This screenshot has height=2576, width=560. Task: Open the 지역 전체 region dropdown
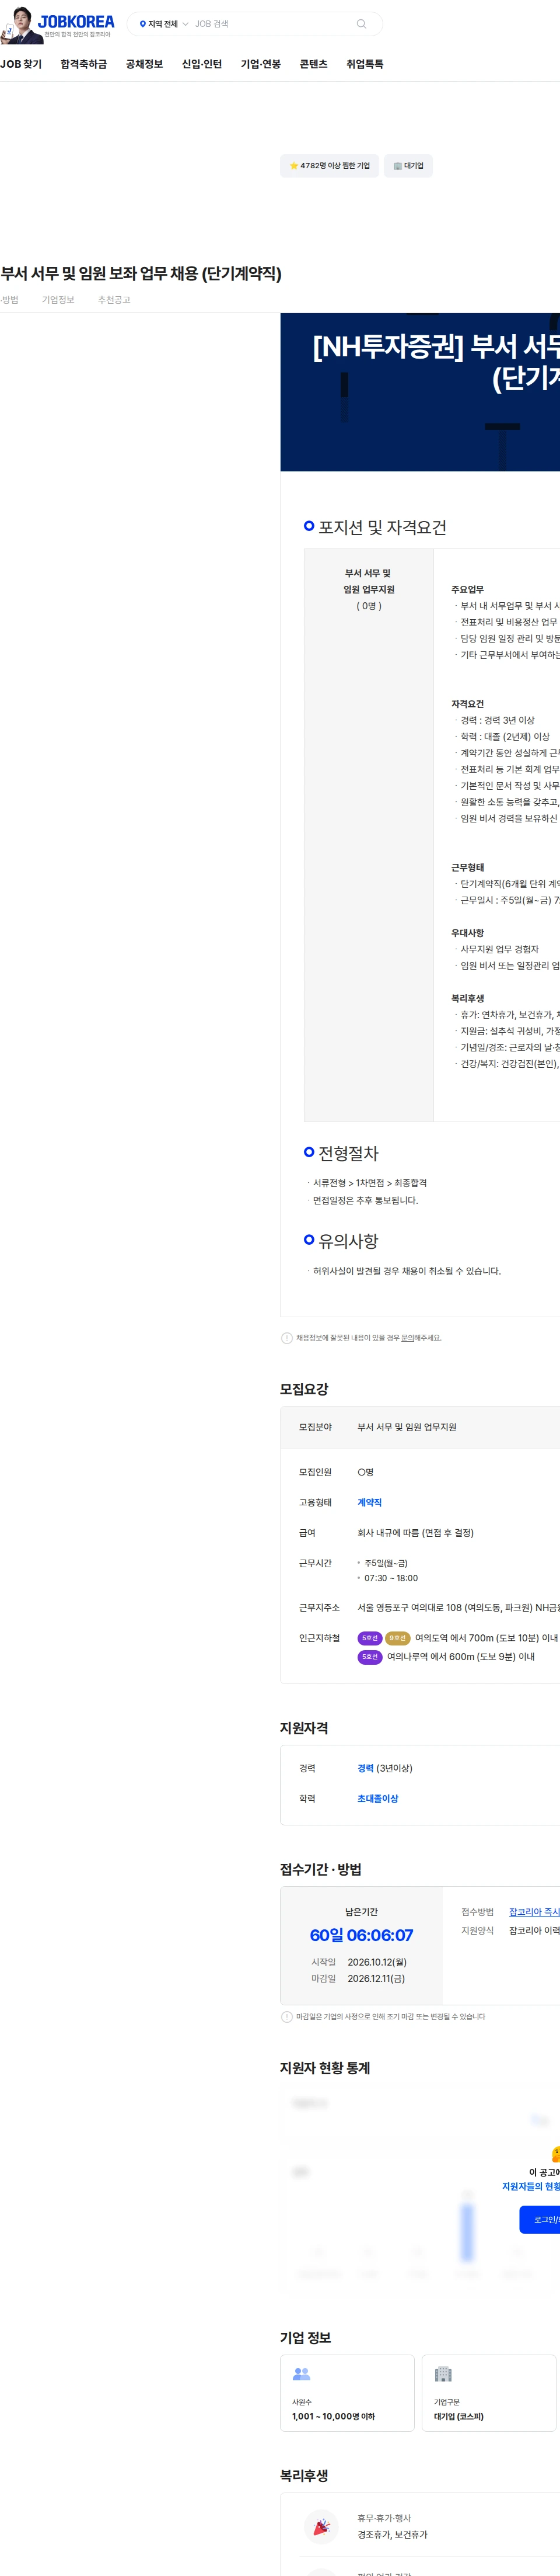point(164,24)
